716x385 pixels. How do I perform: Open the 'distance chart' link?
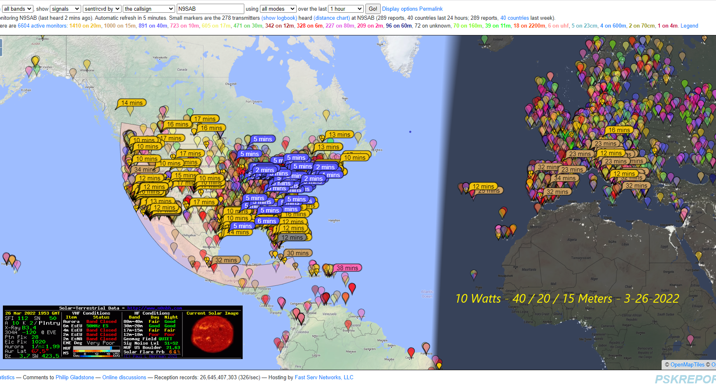(332, 18)
